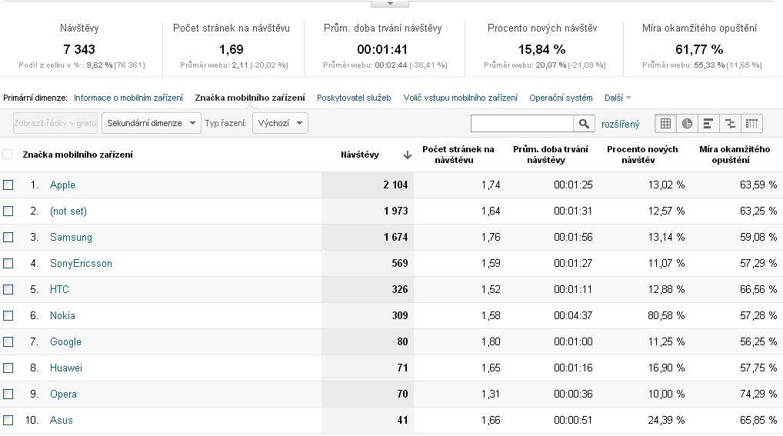Select Operační systém dimension
783x436 pixels.
click(x=561, y=98)
